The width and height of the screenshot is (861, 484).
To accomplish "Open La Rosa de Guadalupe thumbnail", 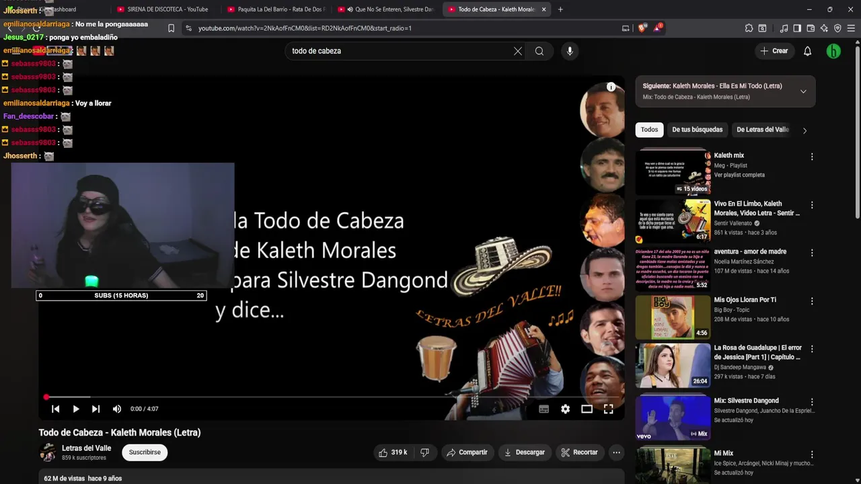I will pos(673,365).
